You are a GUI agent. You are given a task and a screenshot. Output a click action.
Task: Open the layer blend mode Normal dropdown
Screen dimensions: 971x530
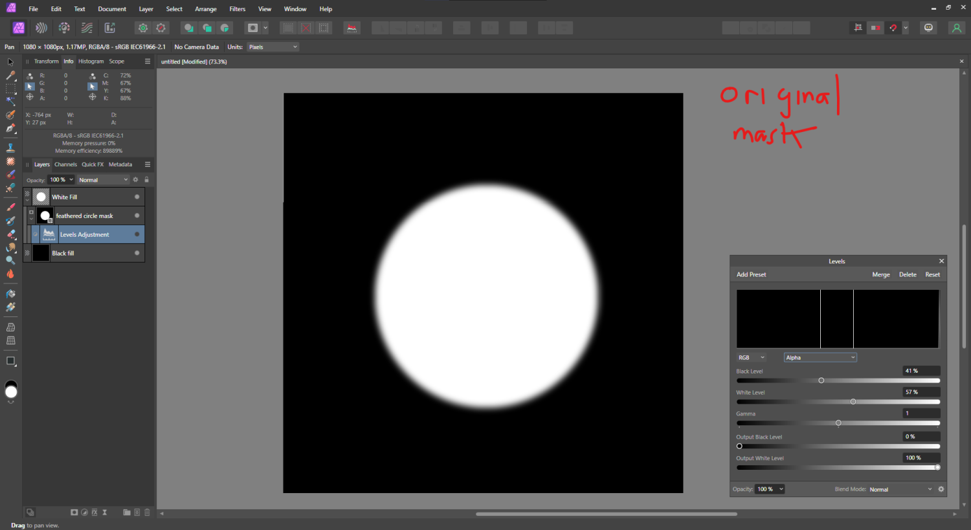(102, 179)
